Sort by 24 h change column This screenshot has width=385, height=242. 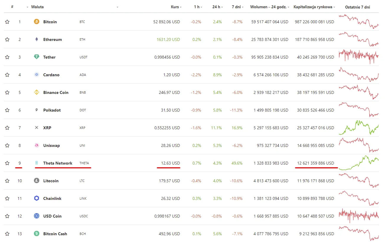pos(218,7)
